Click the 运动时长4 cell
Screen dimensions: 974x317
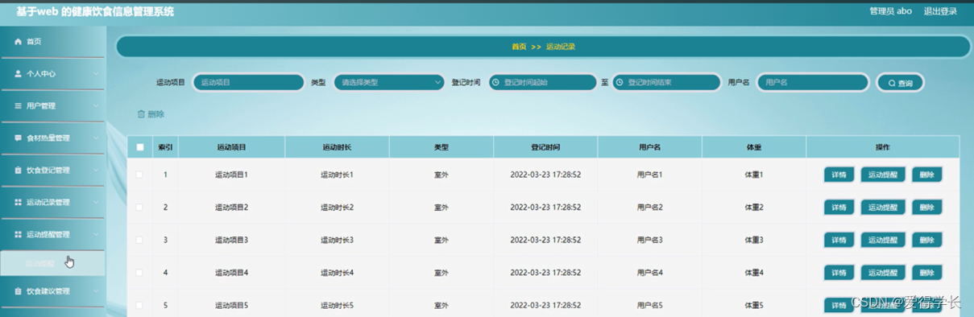pyautogui.click(x=337, y=273)
